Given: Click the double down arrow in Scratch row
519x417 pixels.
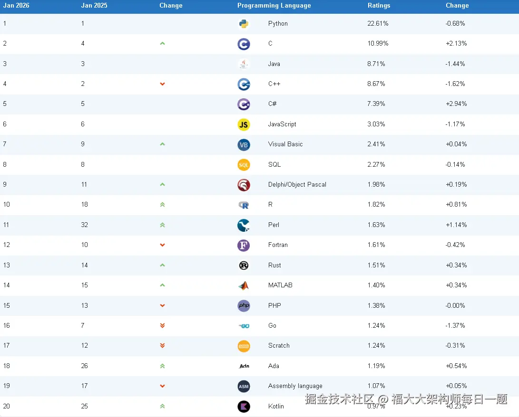Looking at the screenshot, I should [x=162, y=346].
